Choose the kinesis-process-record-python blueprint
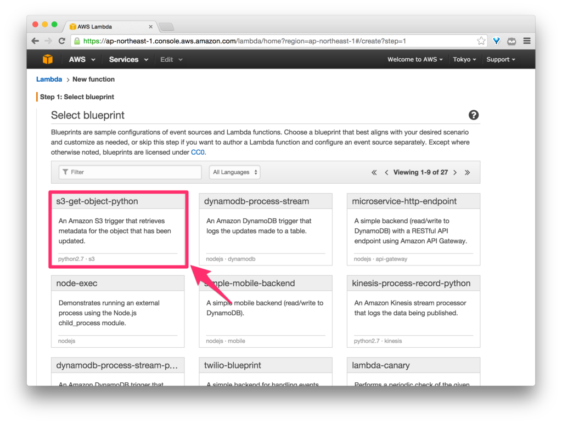562x424 pixels. click(x=414, y=311)
